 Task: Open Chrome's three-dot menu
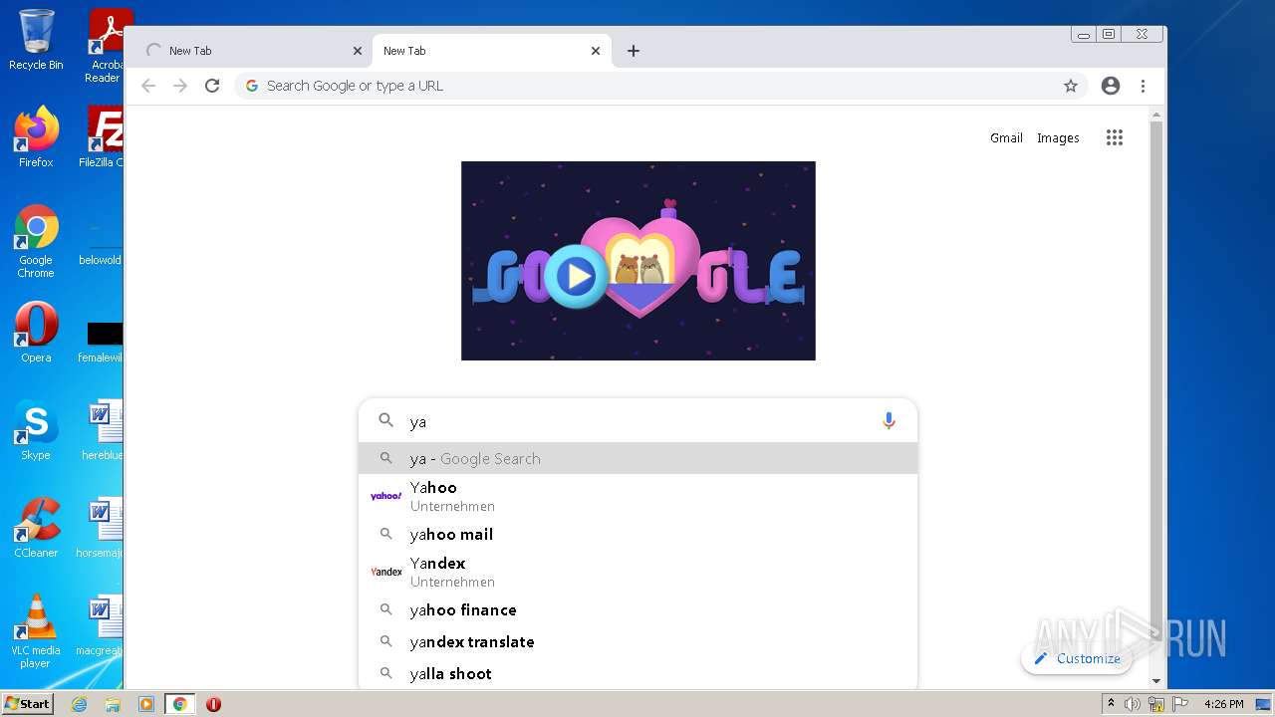tap(1143, 86)
